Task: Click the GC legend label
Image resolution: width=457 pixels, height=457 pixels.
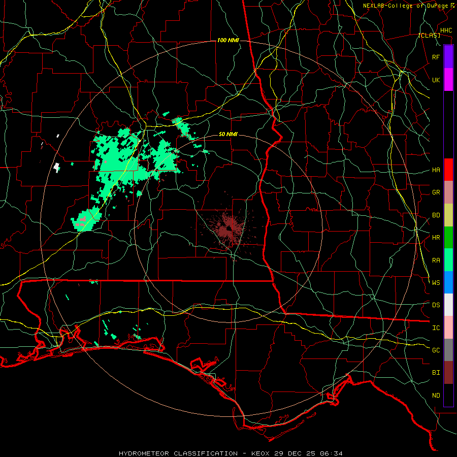Action: (x=436, y=350)
